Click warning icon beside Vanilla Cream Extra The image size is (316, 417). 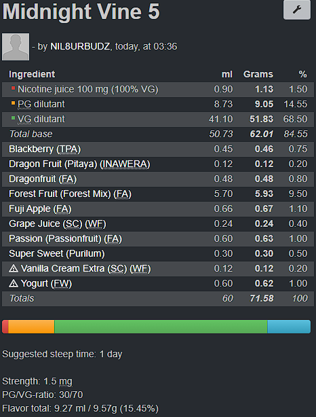click(14, 268)
